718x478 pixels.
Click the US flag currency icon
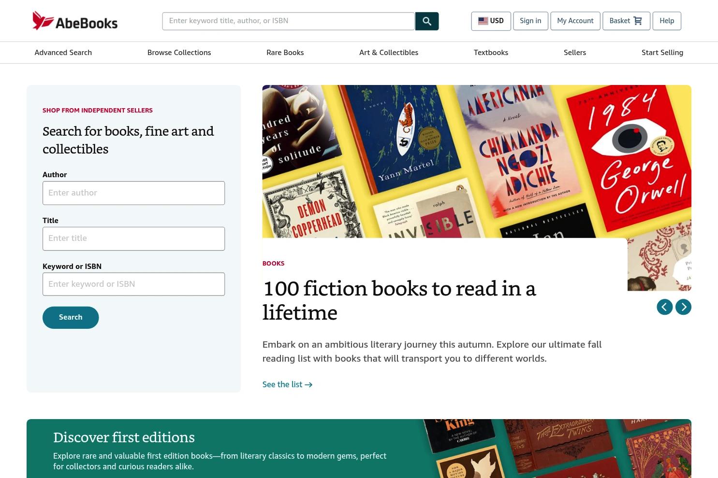pyautogui.click(x=483, y=21)
